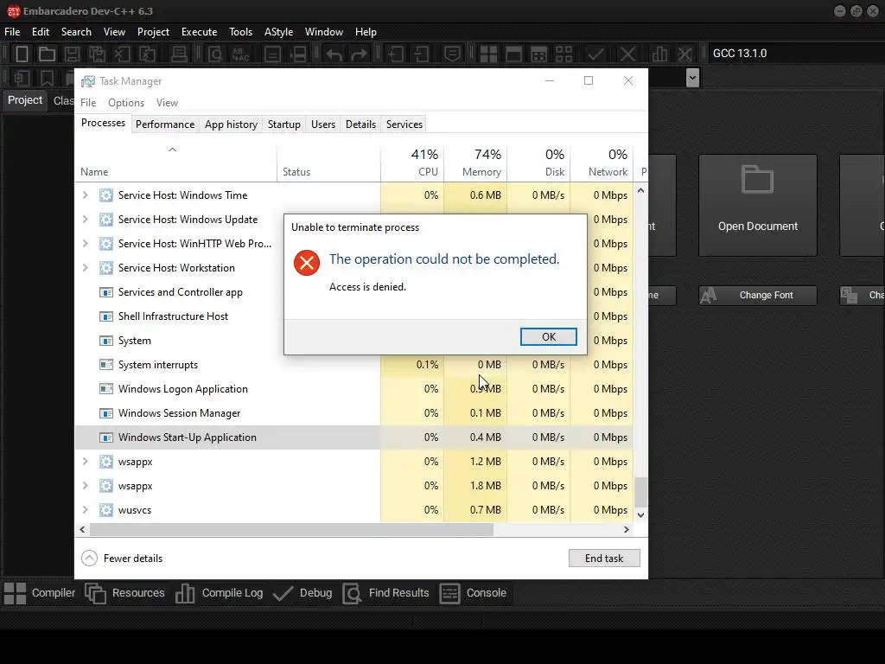Click the Open Document button in Dev-C++
Viewport: 885px width, 664px height.
tap(757, 206)
